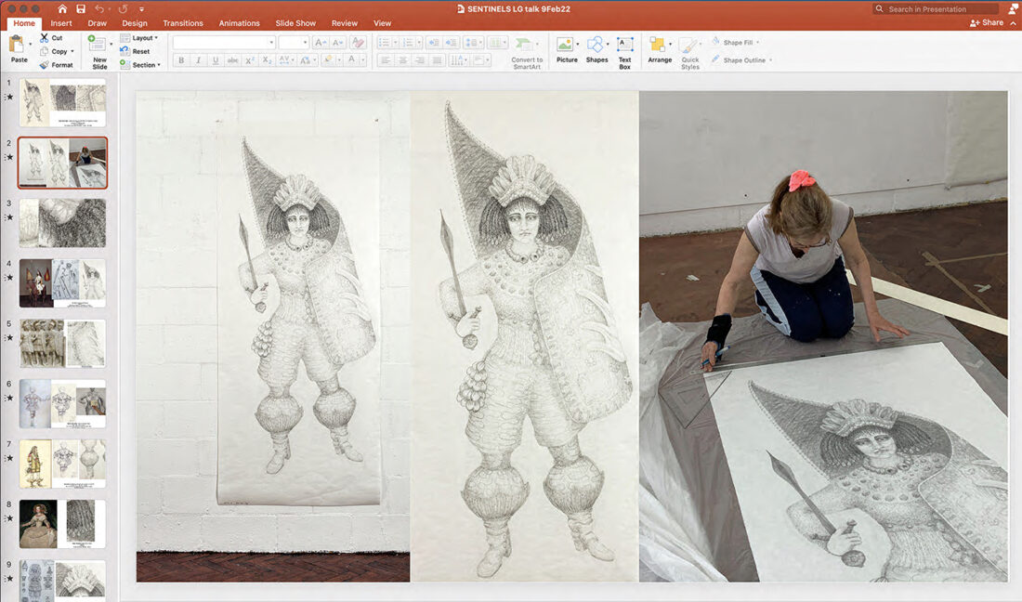Toggle Italic formatting
Viewport: 1022px width, 602px height.
point(198,60)
